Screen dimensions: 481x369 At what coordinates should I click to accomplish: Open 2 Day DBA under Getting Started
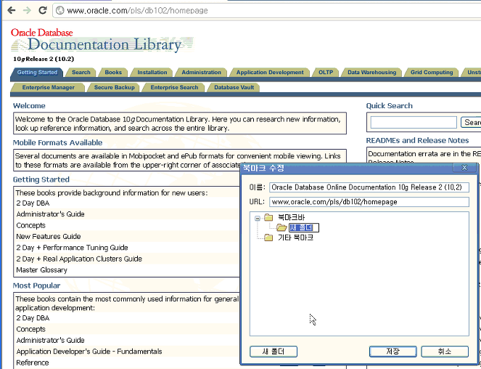click(x=33, y=203)
